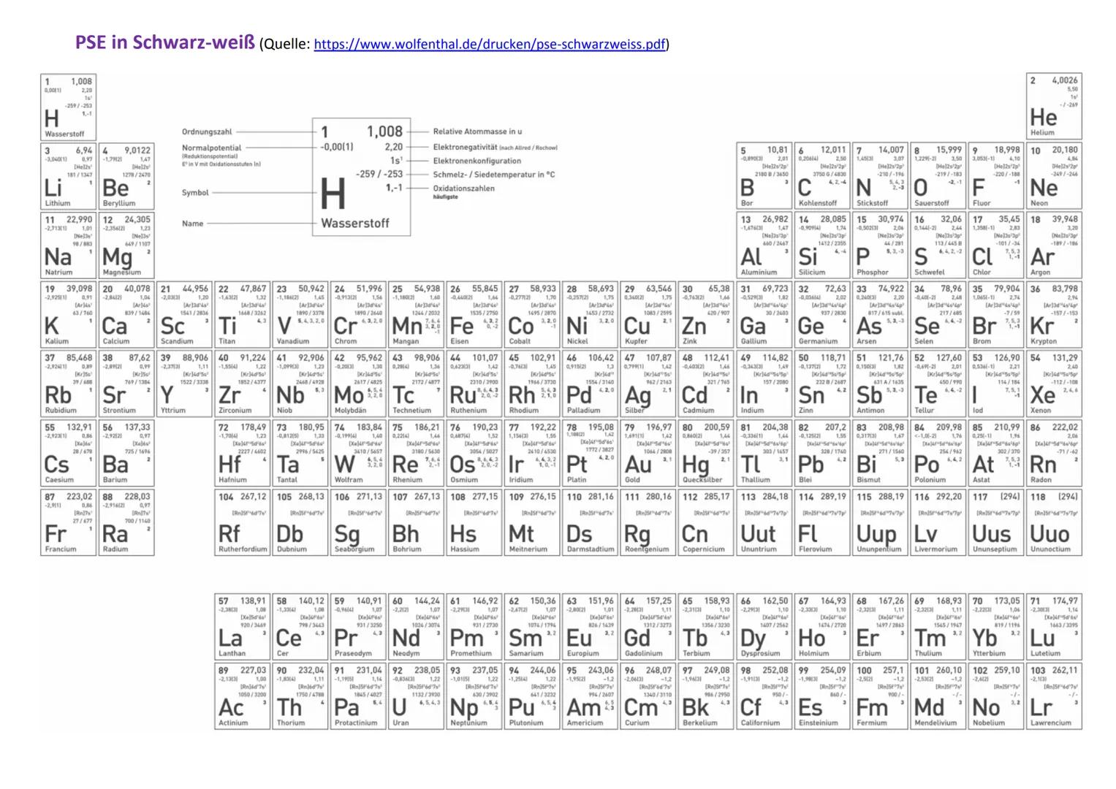Click the Sauerstoff (O) cell
This screenshot has width=1116, height=789.
(938, 176)
